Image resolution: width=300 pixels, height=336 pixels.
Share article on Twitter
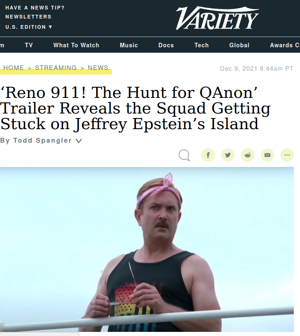pyautogui.click(x=227, y=155)
